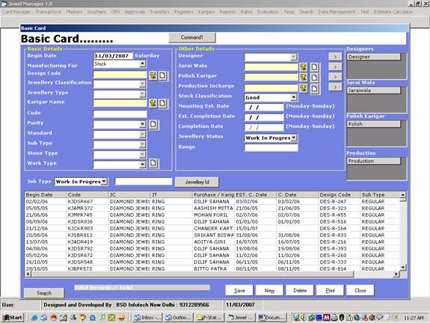The image size is (430, 323).
Task: Expand Purity dropdown
Action: (x=142, y=124)
